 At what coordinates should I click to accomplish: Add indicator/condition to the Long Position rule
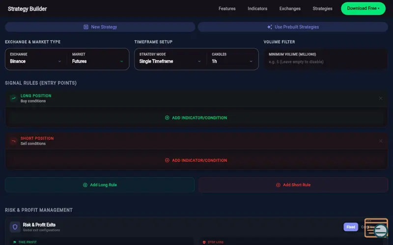(196, 118)
